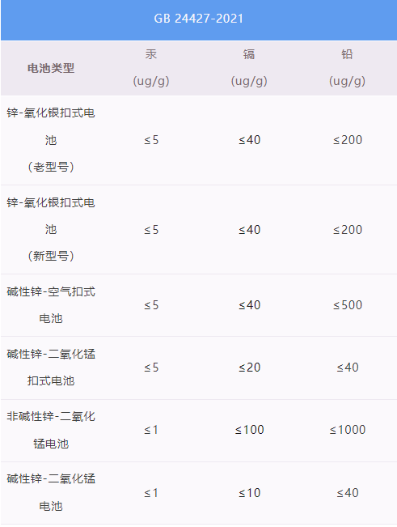Screen dimensions: 397x527
Task: Select the 电池类型 column header
Action: [x=51, y=68]
